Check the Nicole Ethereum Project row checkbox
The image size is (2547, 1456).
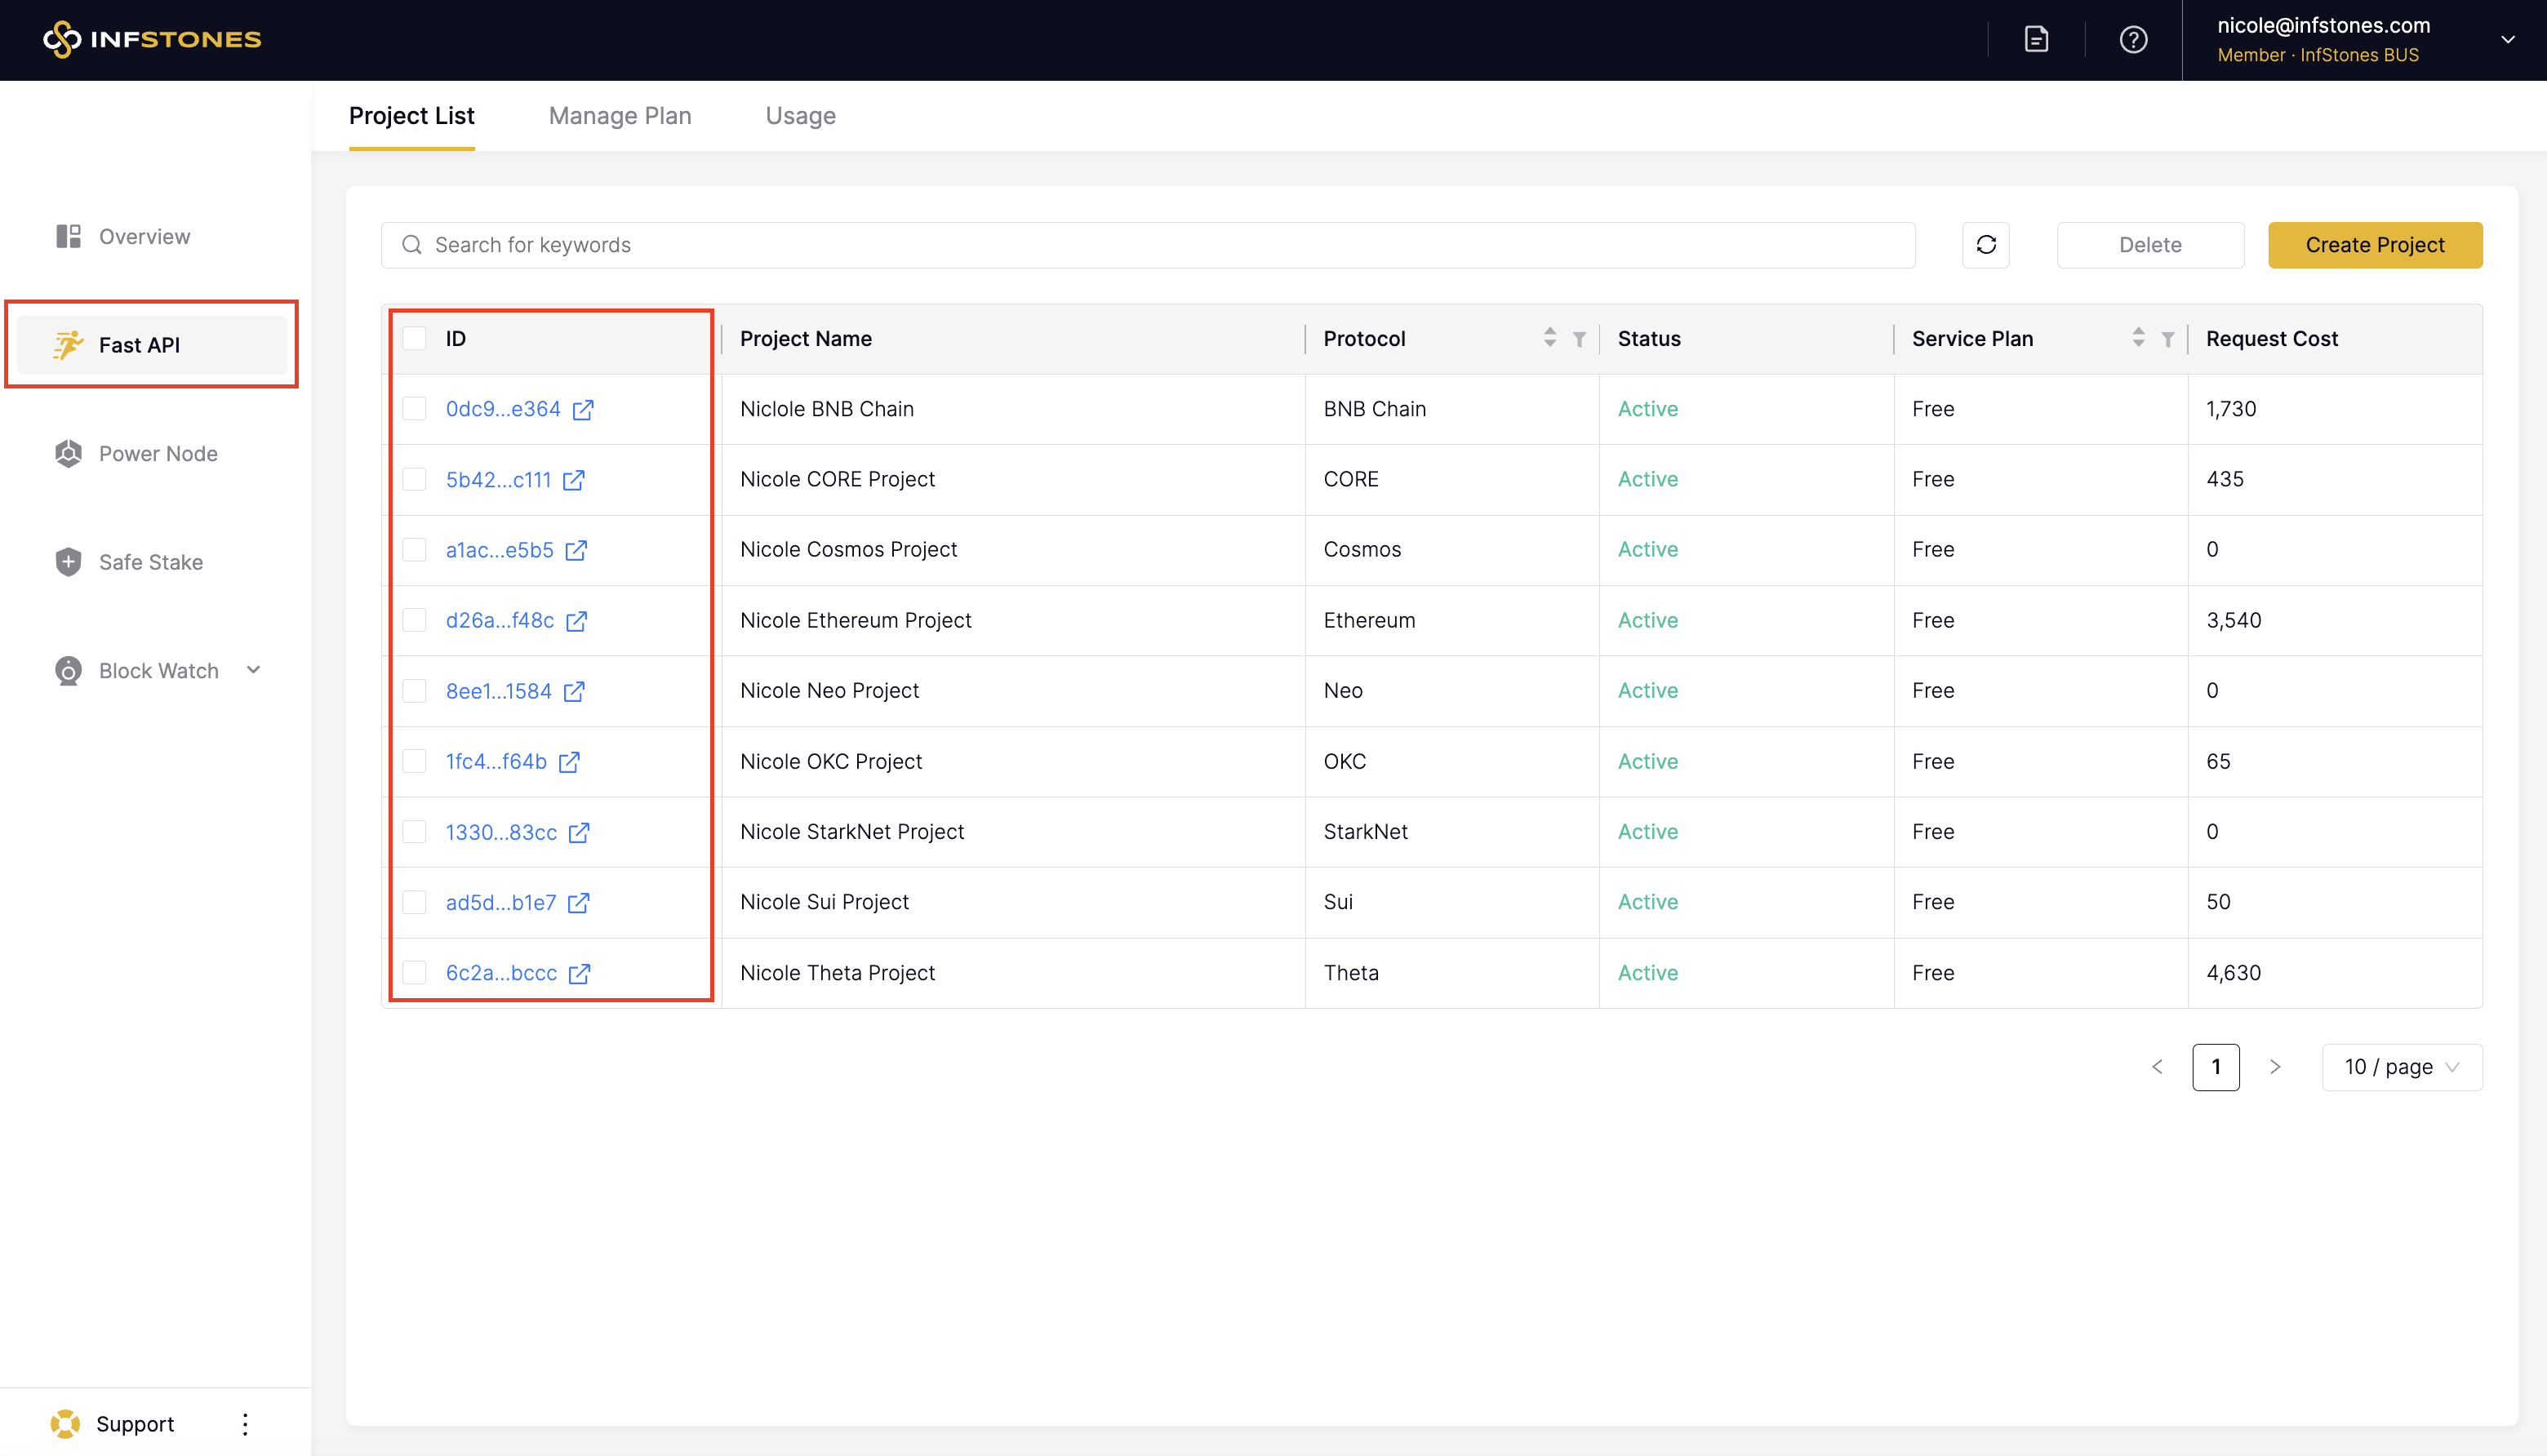(x=414, y=620)
